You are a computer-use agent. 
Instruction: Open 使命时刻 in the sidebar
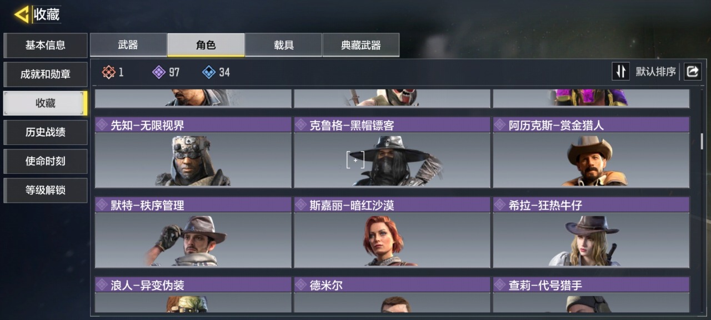click(46, 161)
